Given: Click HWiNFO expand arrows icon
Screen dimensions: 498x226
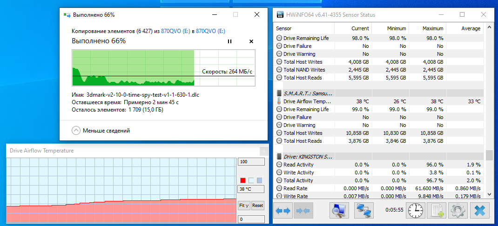Looking at the screenshot, I should 283,211.
